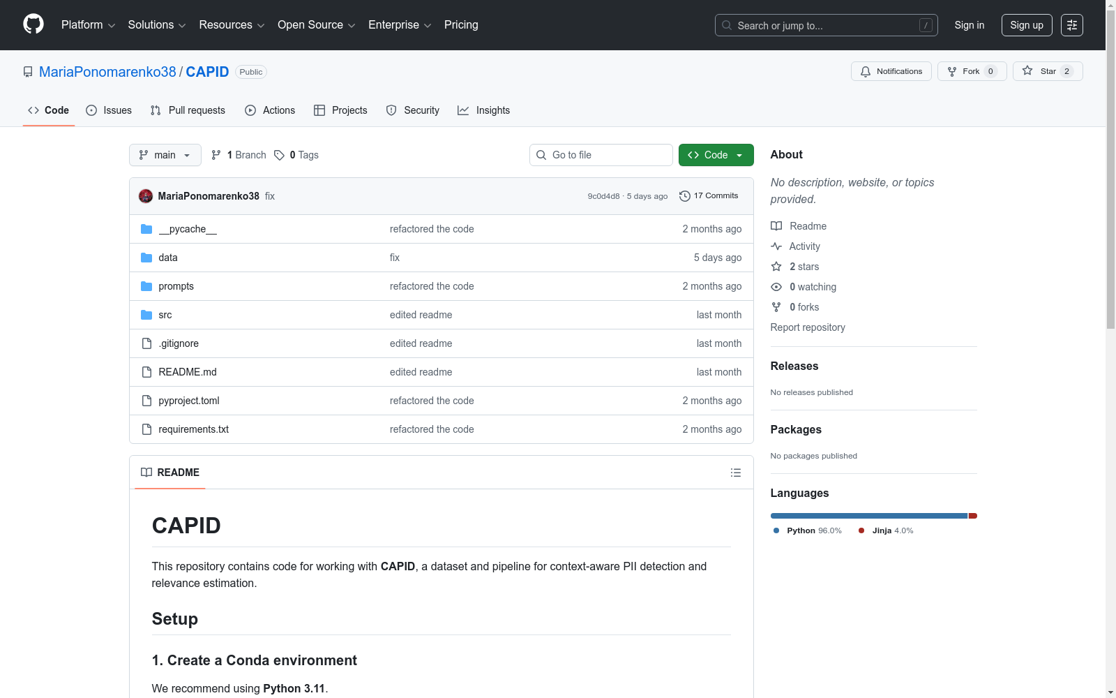Select the README tab header
This screenshot has width=1116, height=698.
170,473
